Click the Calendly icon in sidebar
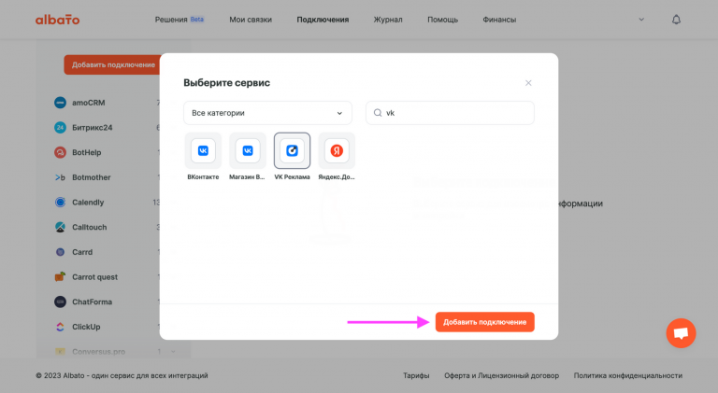This screenshot has height=393, width=718. 60,202
